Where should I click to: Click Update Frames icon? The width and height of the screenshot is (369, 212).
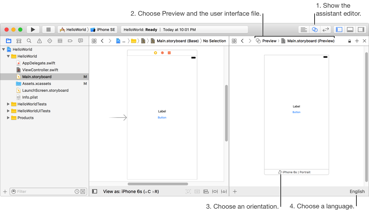(x=188, y=191)
